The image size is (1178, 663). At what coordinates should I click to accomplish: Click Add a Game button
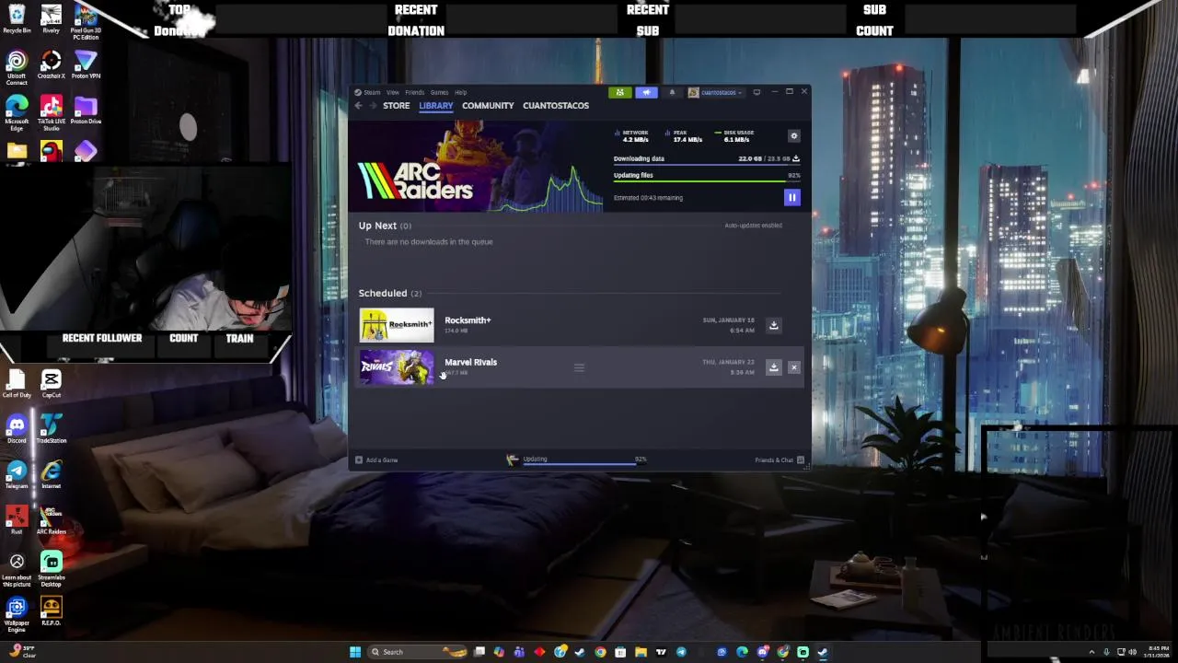coord(376,459)
